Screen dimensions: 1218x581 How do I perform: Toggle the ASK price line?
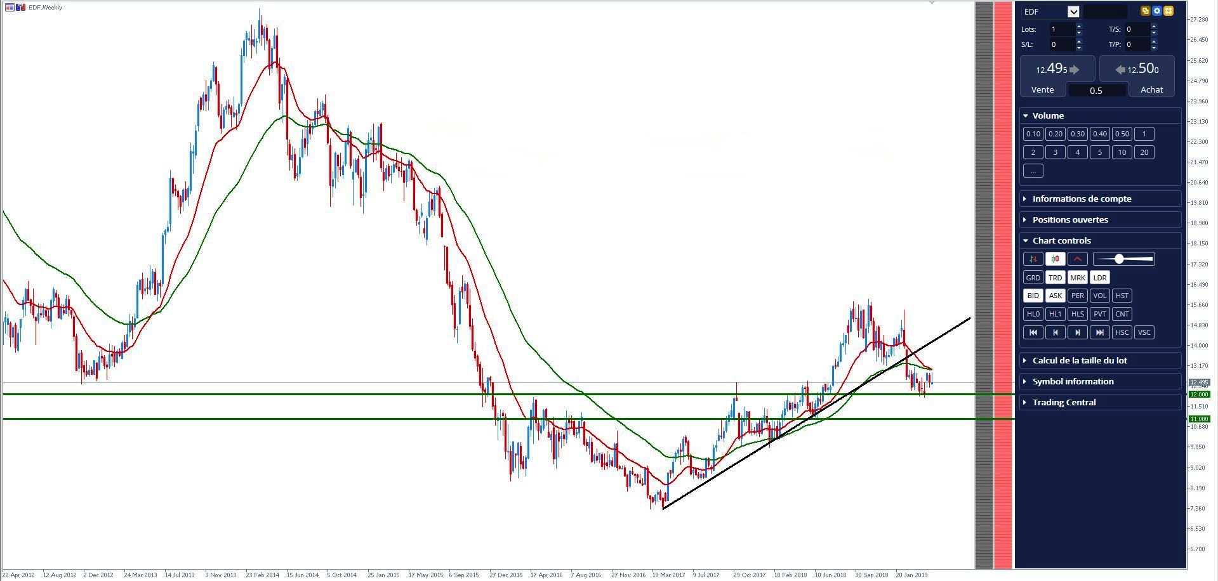[1055, 296]
